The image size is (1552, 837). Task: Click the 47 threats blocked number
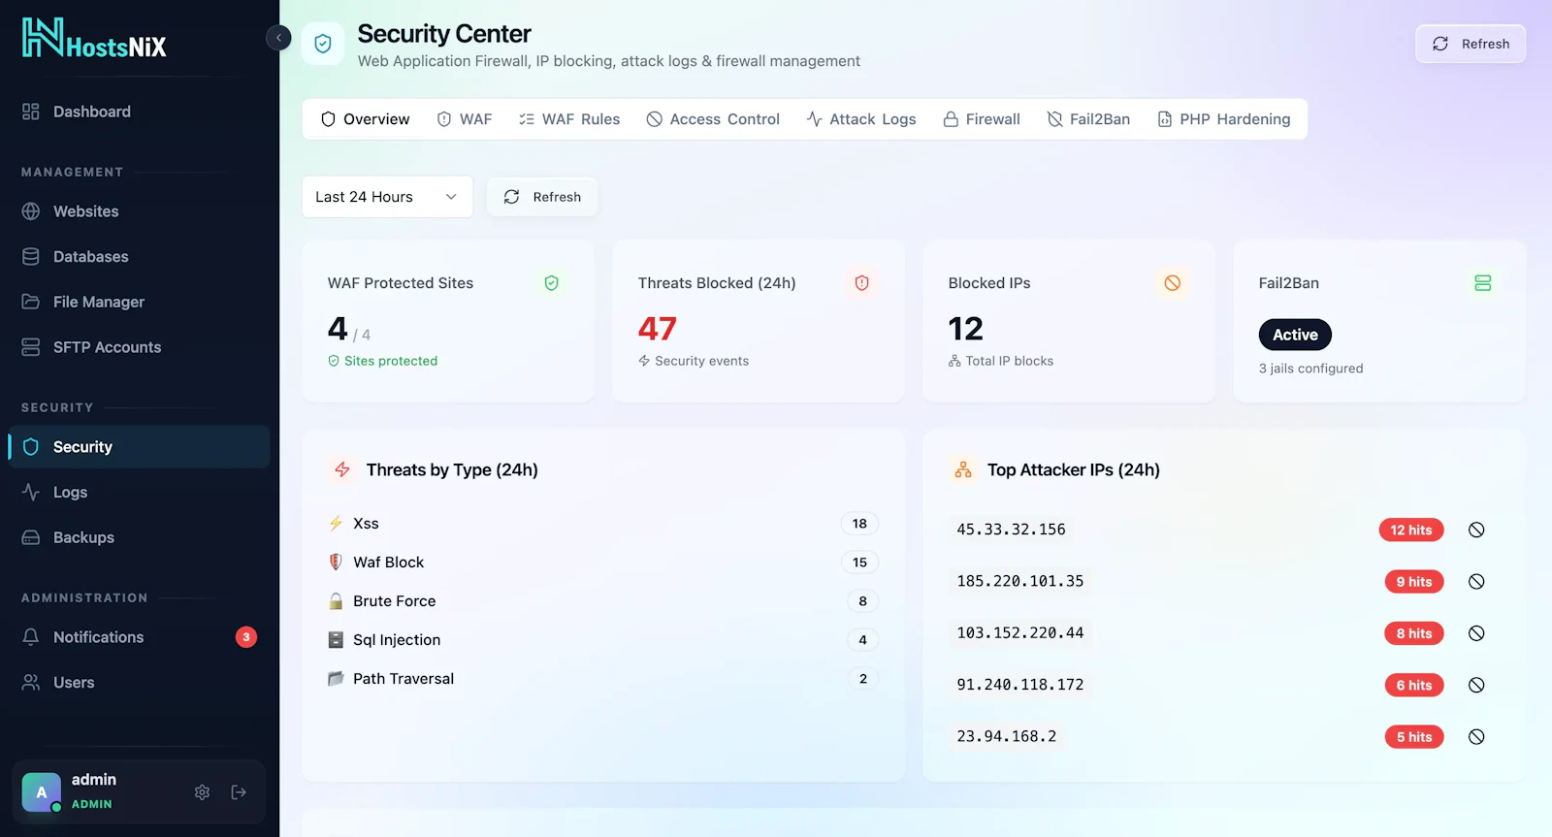pos(657,329)
